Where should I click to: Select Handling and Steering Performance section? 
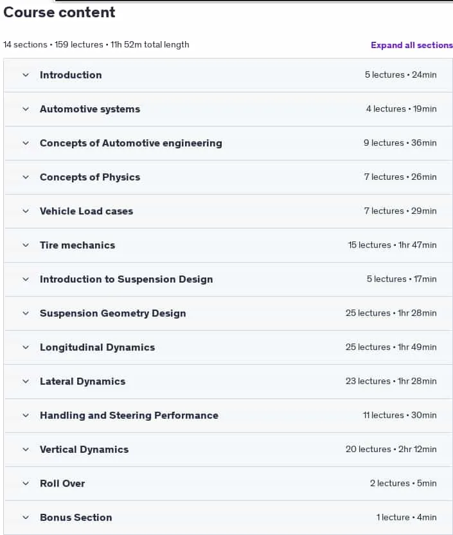point(129,416)
